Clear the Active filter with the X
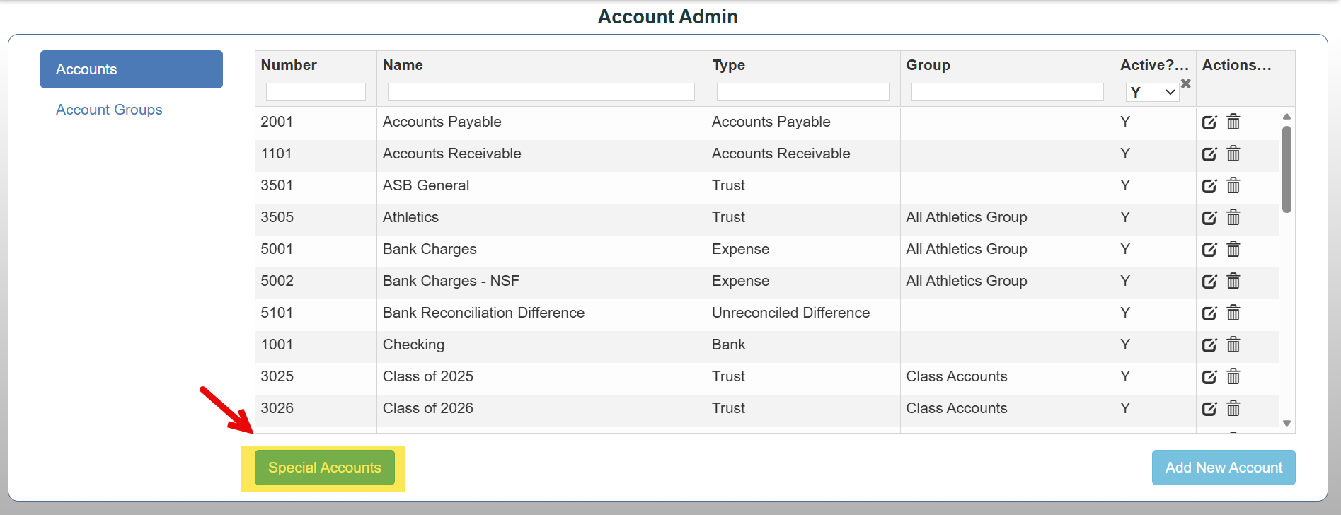1341x515 pixels. tap(1186, 83)
